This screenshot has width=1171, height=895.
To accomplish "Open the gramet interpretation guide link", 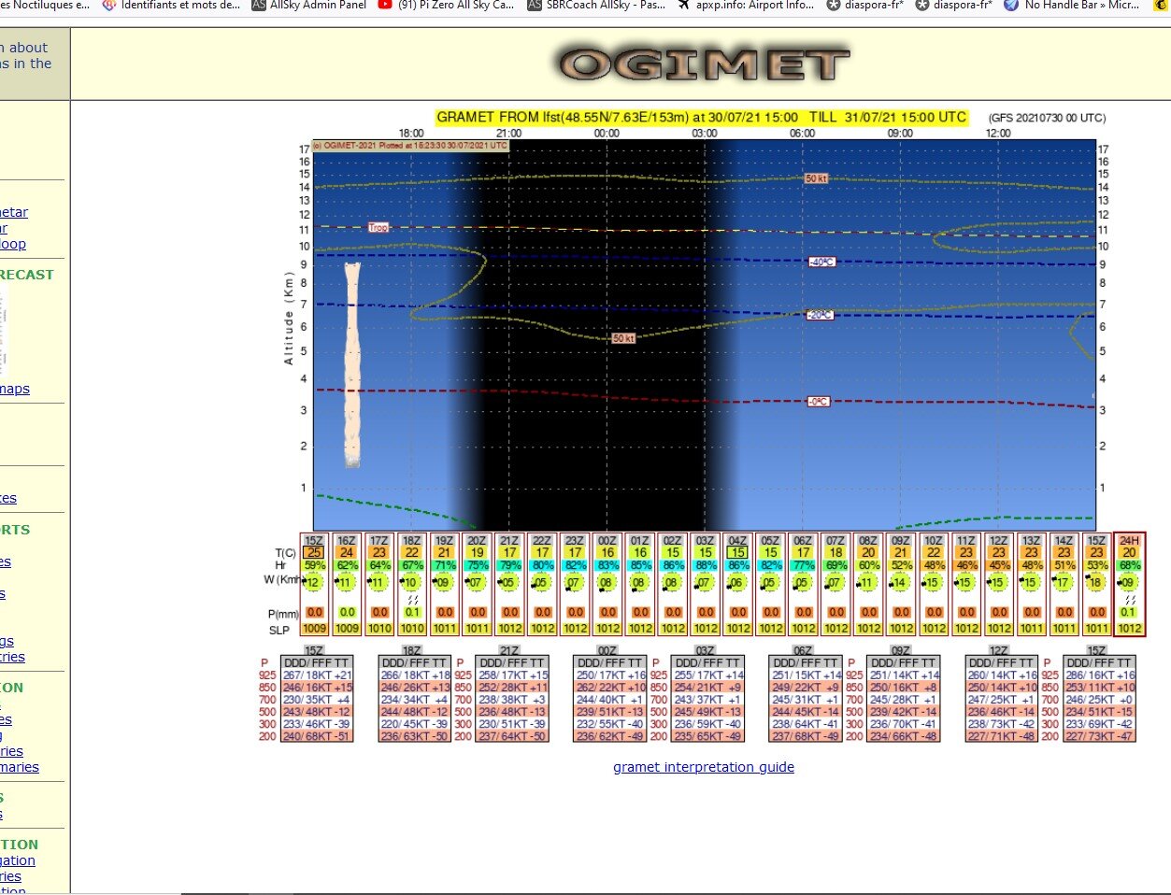I will coord(704,767).
